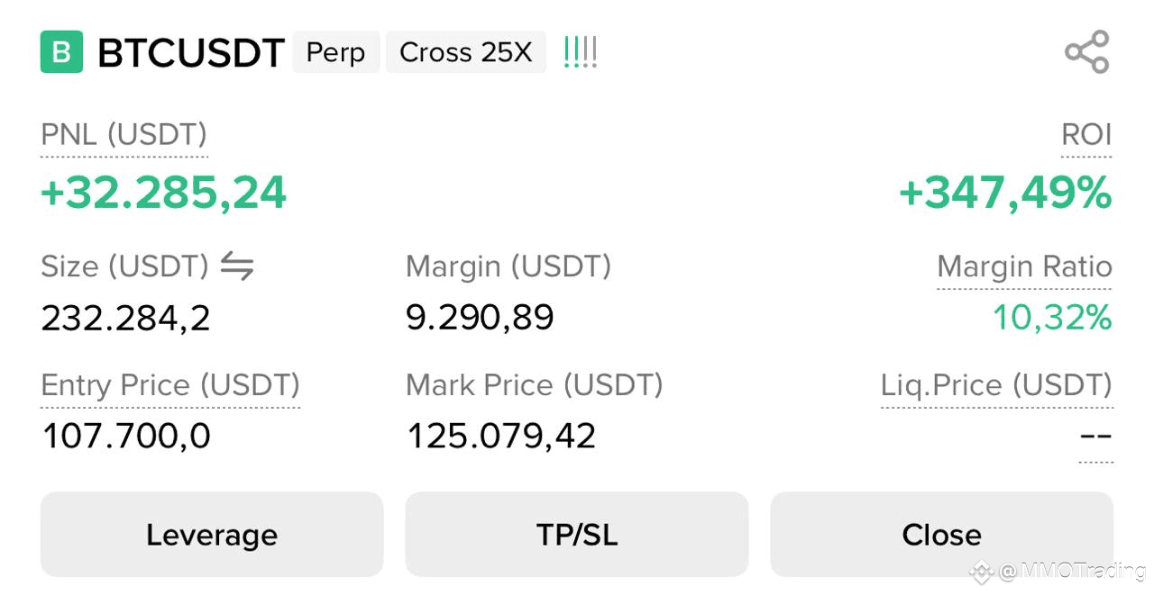Click the +347,49% ROI value

tap(1005, 194)
